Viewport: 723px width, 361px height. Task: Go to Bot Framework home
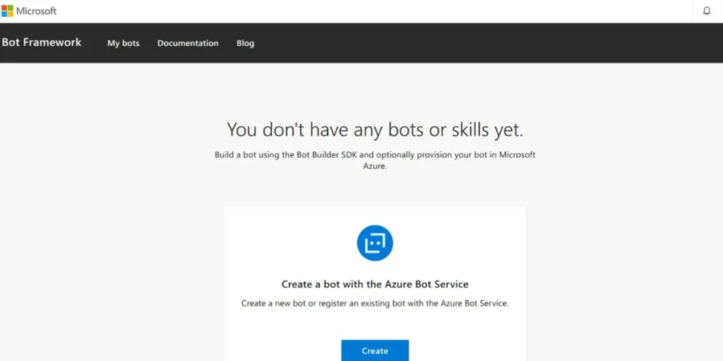[42, 42]
